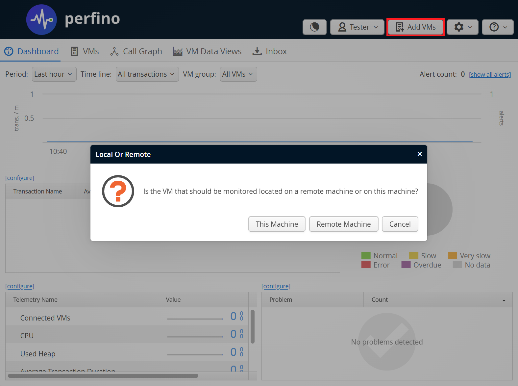
Task: Click the perfino logo icon
Action: tap(41, 20)
